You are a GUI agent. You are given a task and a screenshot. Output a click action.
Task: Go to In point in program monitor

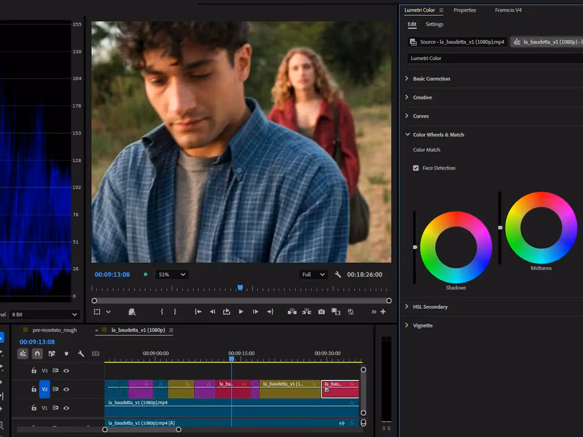[x=198, y=312]
